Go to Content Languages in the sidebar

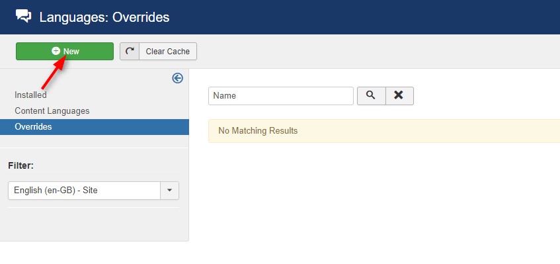point(52,110)
